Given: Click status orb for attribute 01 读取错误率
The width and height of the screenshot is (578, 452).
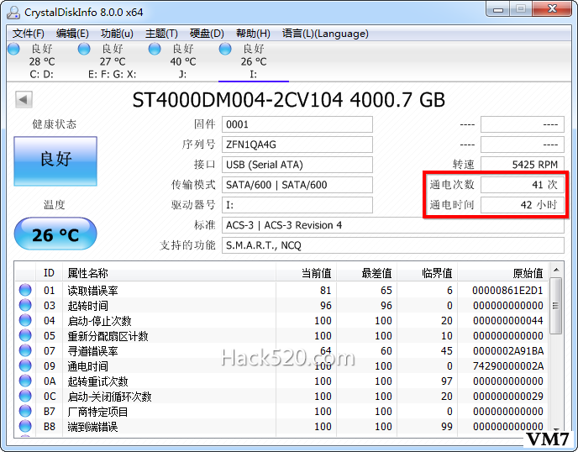Looking at the screenshot, I should (x=25, y=290).
